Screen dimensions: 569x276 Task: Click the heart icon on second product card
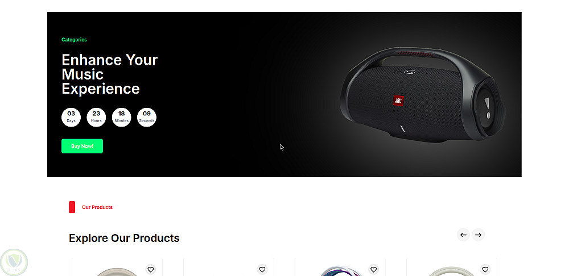pos(262,270)
